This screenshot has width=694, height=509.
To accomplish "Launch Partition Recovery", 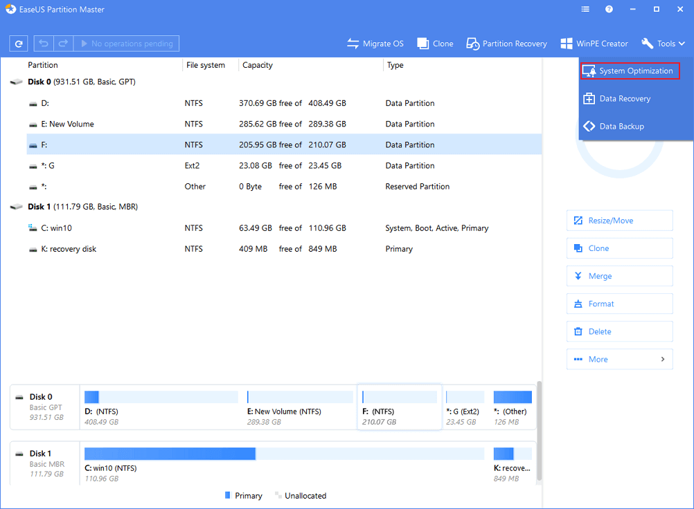I will click(506, 44).
